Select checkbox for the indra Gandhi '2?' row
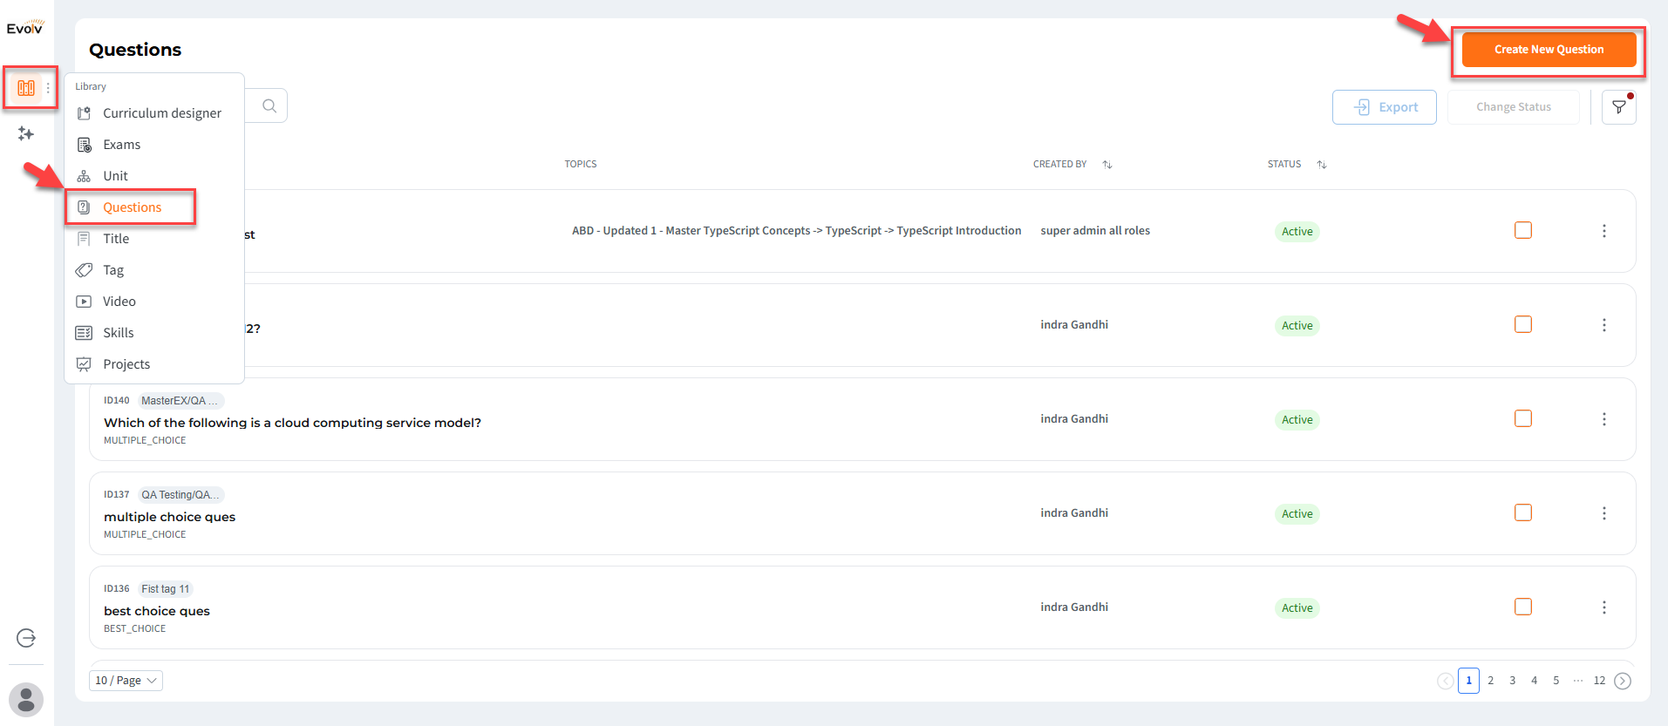The width and height of the screenshot is (1668, 726). (x=1523, y=324)
